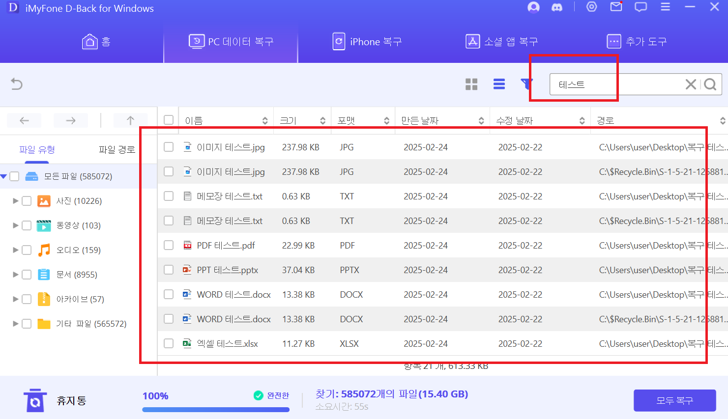Click the recycle bin icon
Screen dimensions: 728x419
pyautogui.click(x=35, y=400)
